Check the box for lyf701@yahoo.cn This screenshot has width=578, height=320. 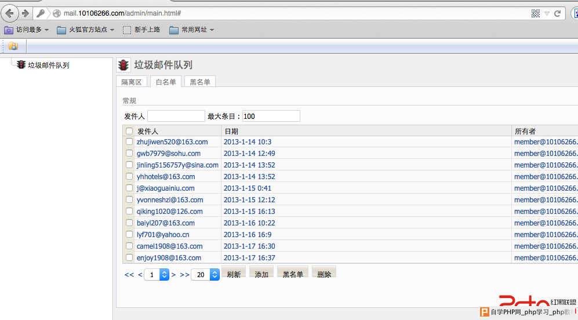click(x=129, y=234)
